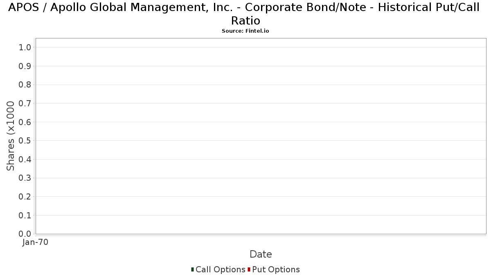Click the Jan-70 x-axis label
Viewport: 491px width, 276px height.
click(36, 242)
